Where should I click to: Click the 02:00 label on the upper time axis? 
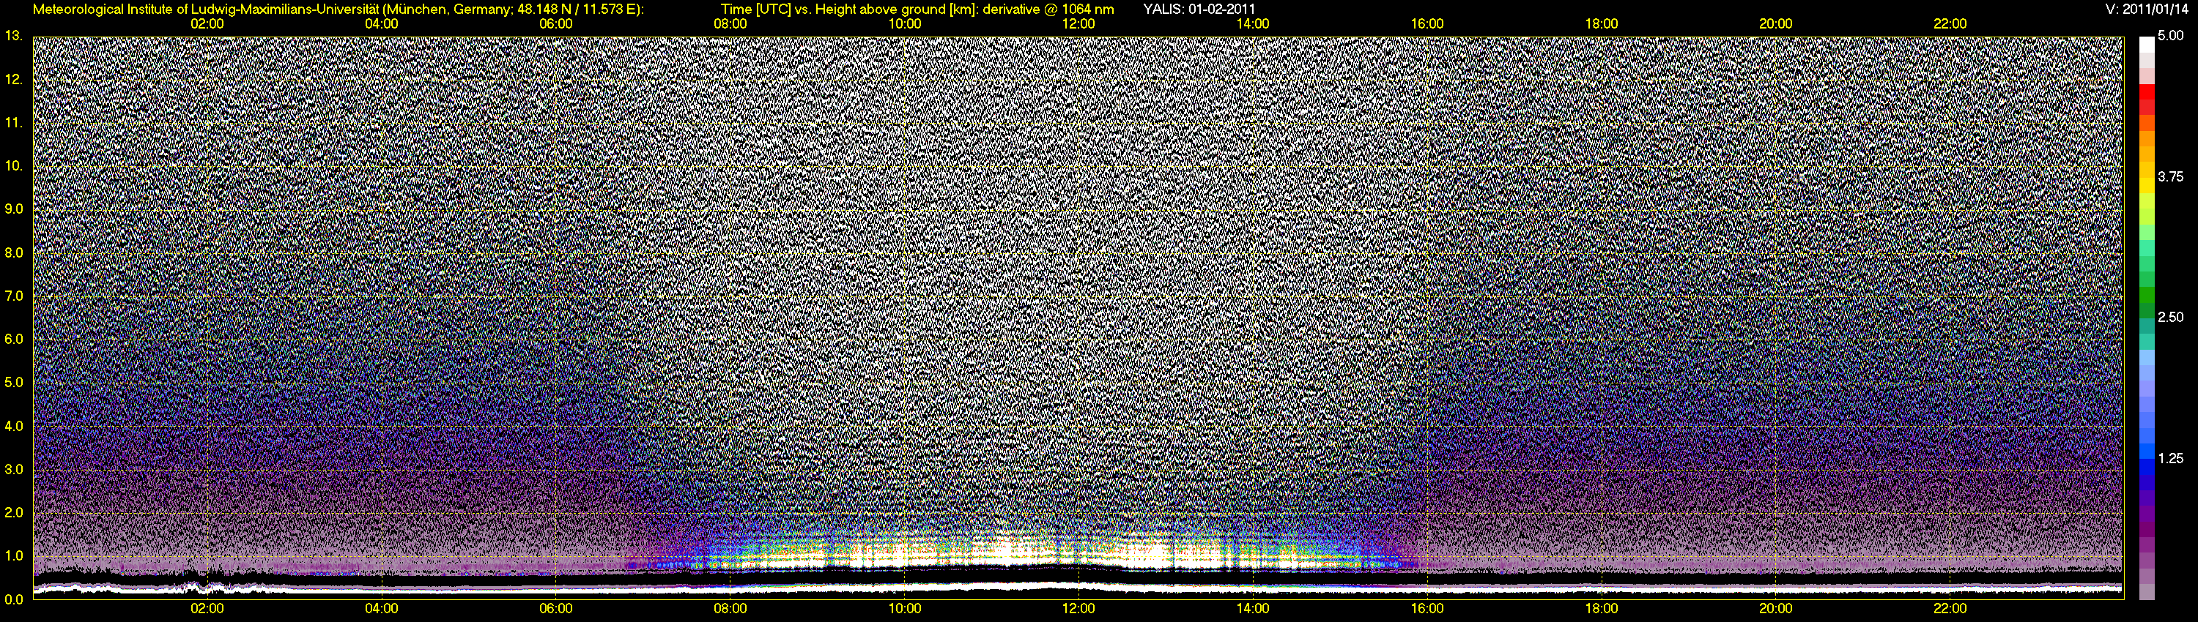(207, 24)
